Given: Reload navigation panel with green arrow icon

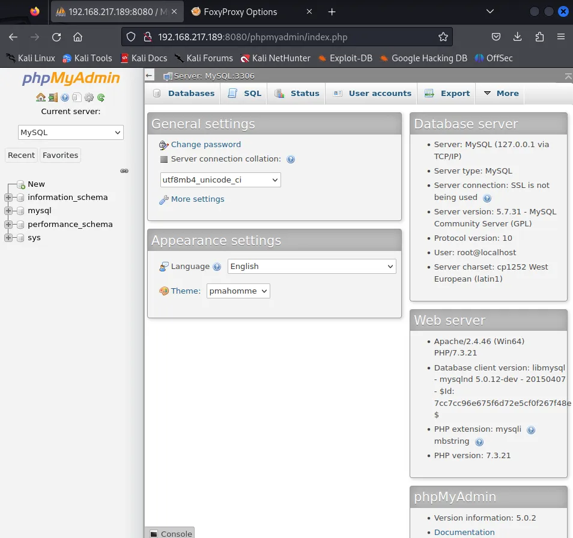Looking at the screenshot, I should 101,97.
